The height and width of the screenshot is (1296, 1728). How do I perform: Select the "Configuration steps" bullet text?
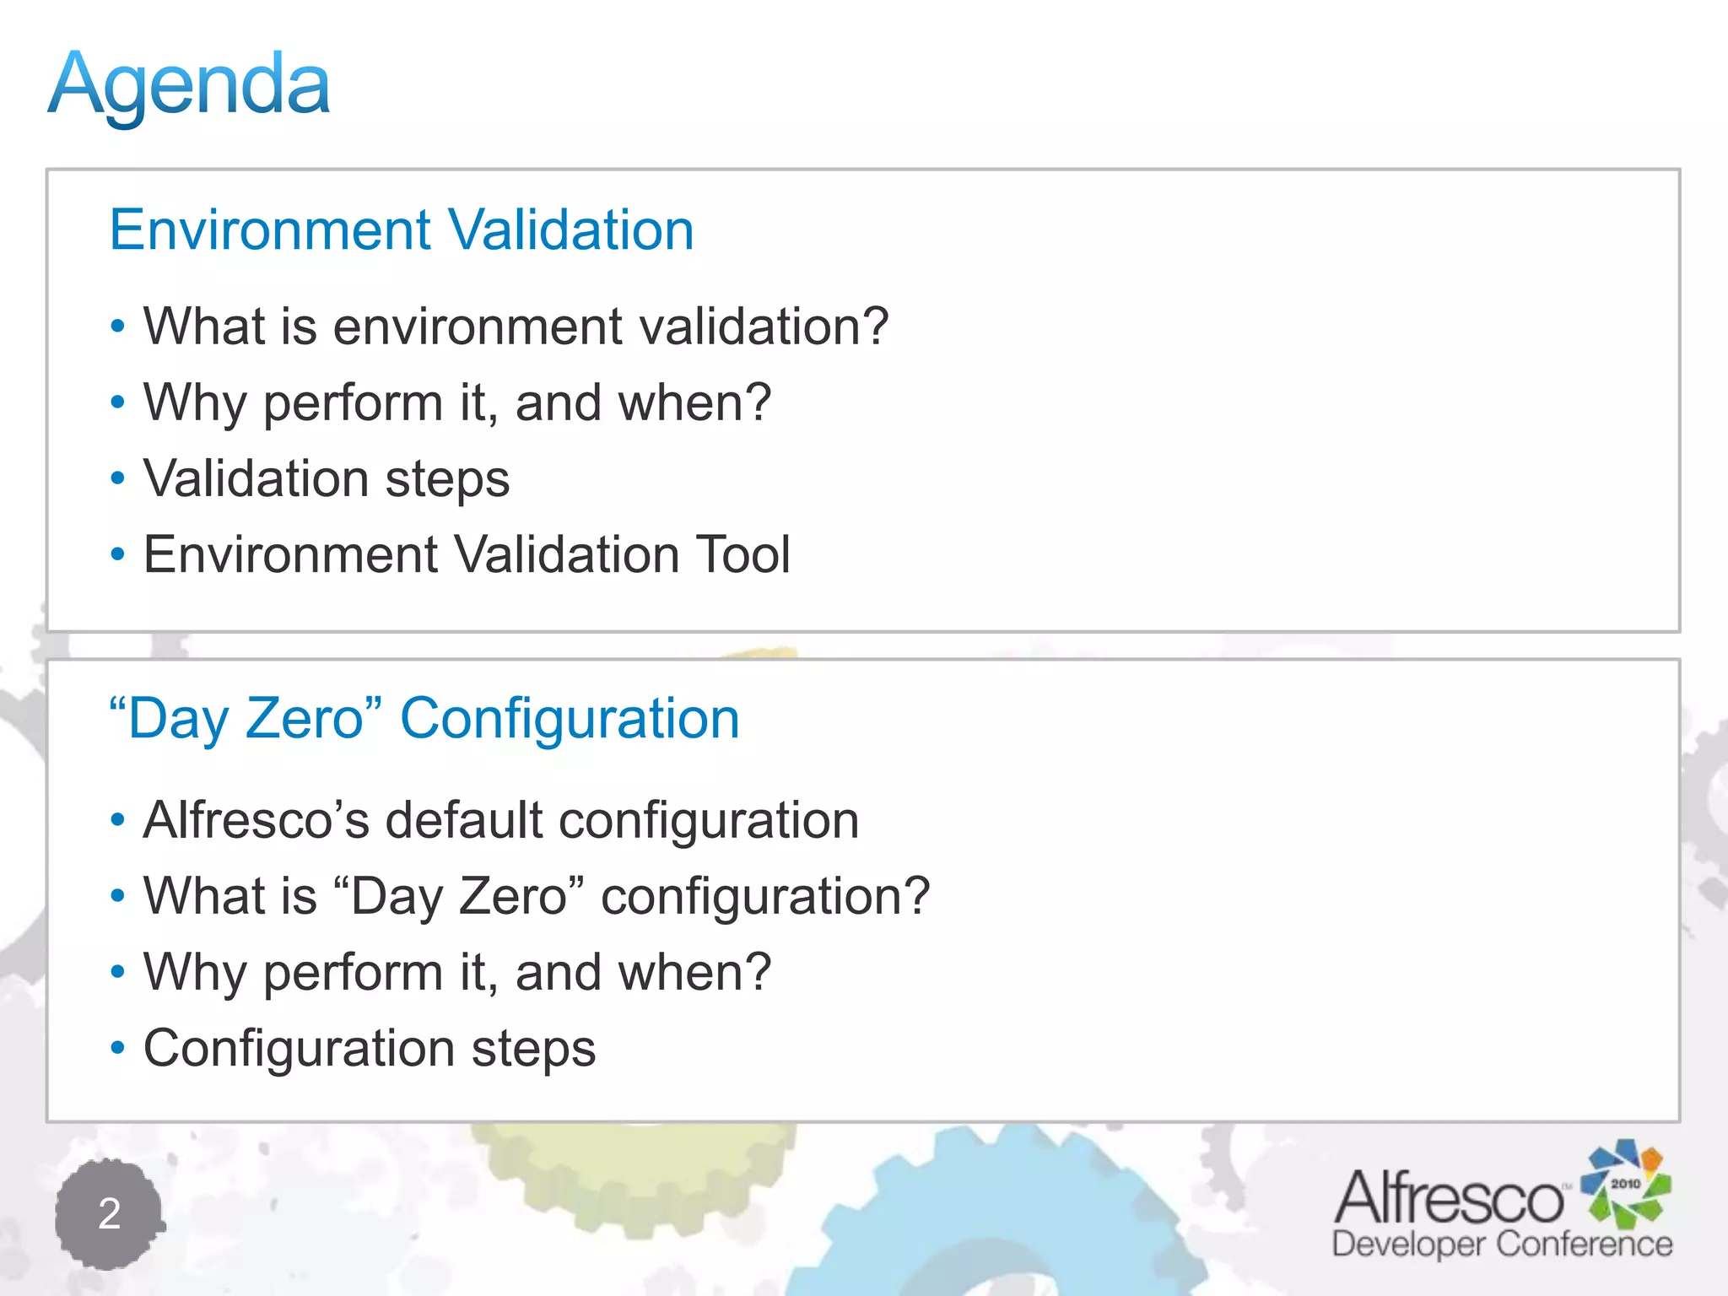tap(370, 1048)
